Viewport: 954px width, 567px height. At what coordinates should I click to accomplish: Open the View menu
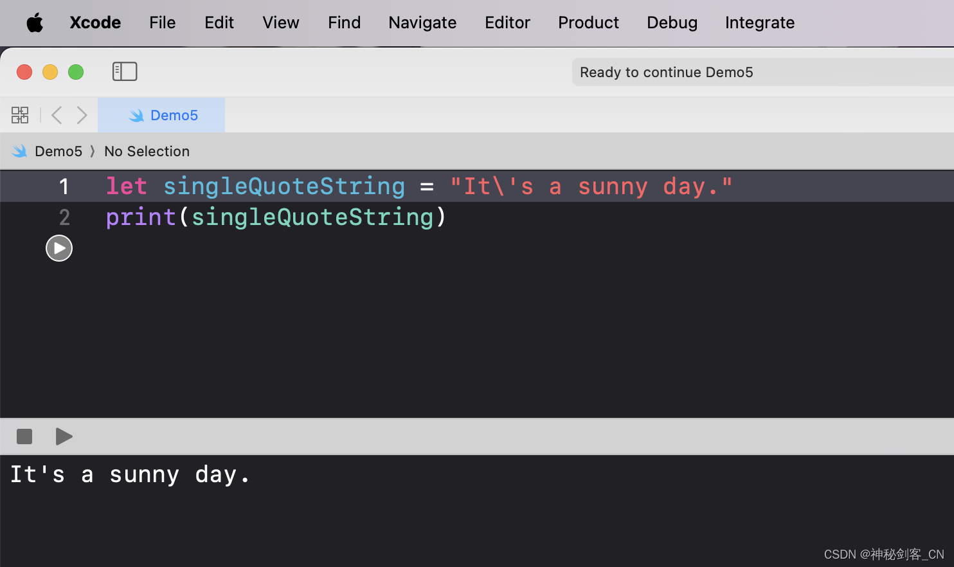(281, 22)
